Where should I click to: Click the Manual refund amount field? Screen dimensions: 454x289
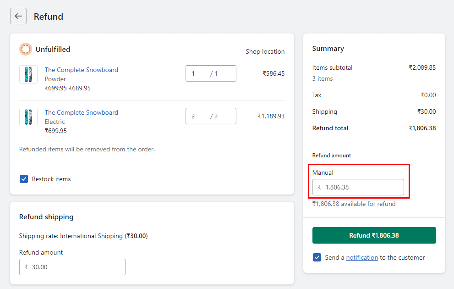coord(357,187)
